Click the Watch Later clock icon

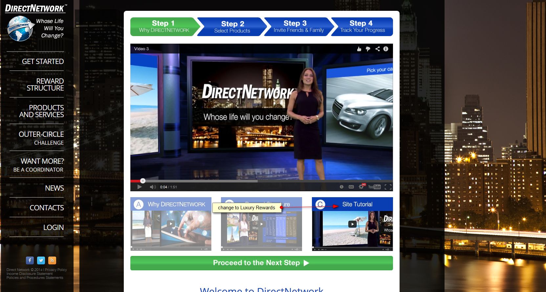[341, 187]
